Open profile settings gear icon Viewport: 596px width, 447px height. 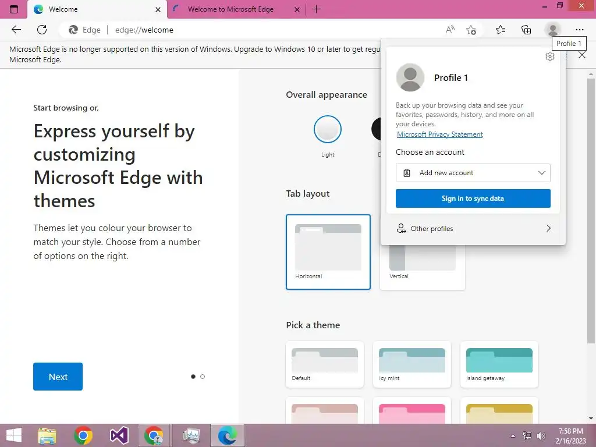pyautogui.click(x=549, y=56)
